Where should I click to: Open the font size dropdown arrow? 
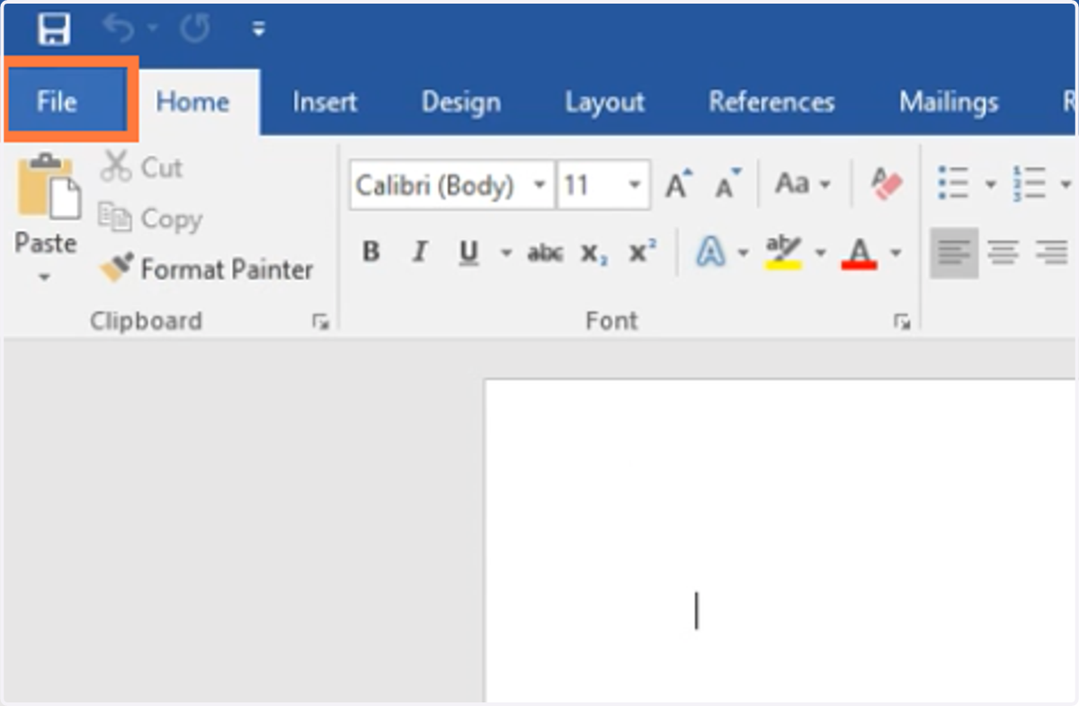(636, 186)
